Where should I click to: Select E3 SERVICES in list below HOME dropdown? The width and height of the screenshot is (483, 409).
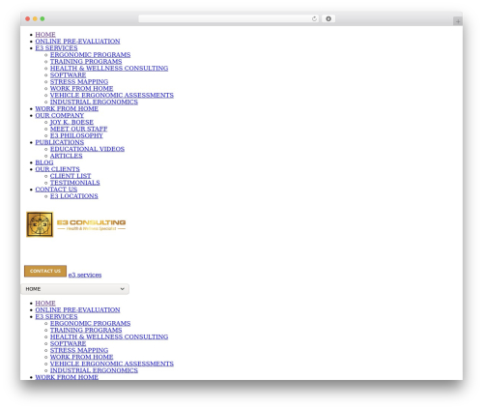[x=56, y=317]
